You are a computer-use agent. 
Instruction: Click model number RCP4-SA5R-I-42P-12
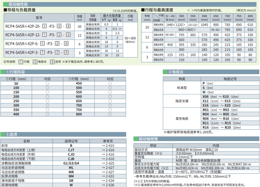[38, 35]
